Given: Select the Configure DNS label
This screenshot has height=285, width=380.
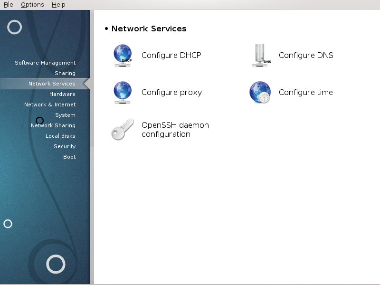Looking at the screenshot, I should 306,55.
